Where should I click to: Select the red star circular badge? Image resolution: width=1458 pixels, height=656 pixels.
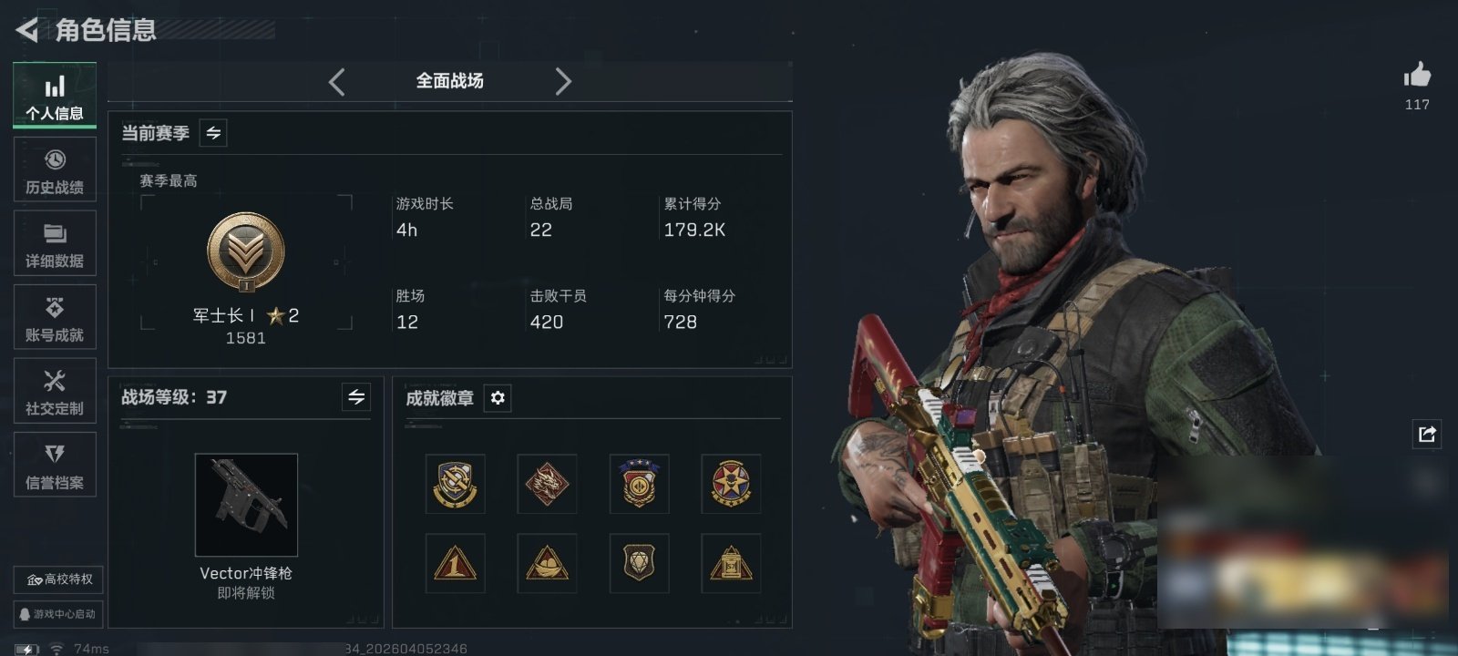pos(731,483)
